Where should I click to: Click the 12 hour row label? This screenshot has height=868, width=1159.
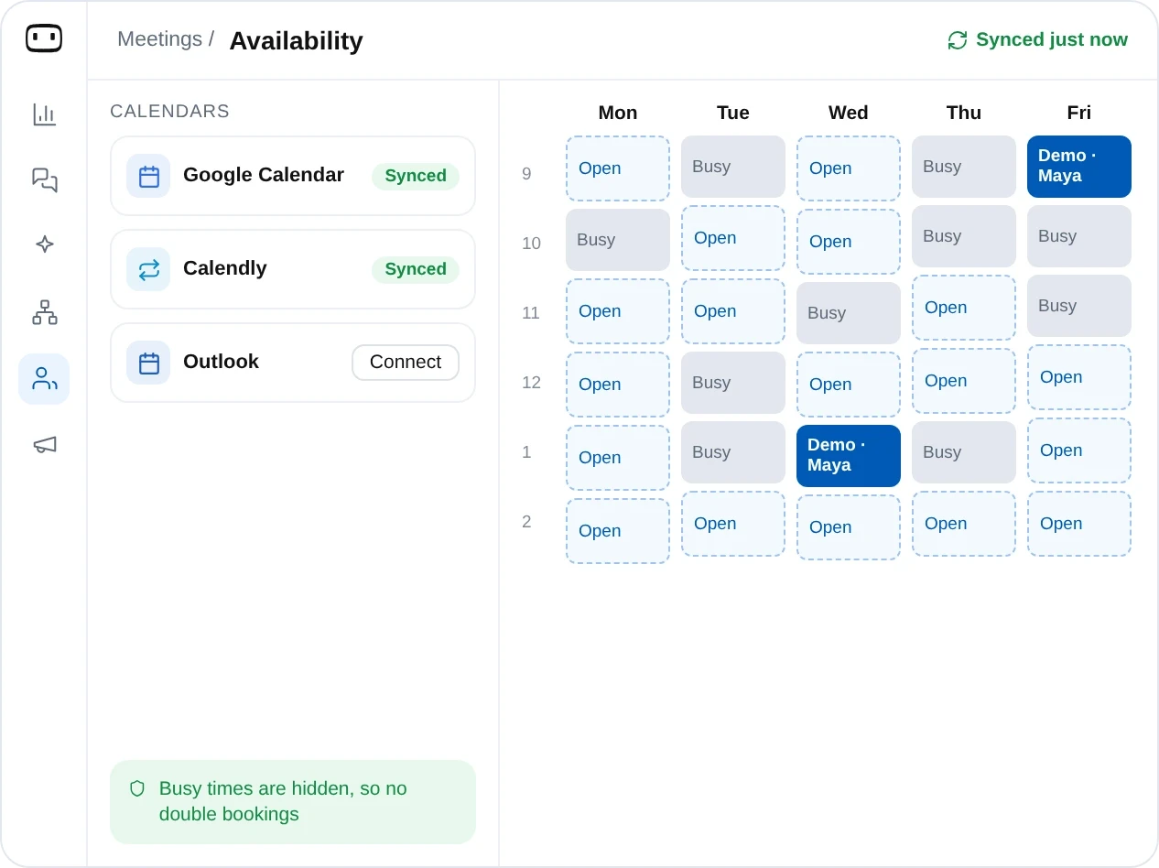click(531, 383)
